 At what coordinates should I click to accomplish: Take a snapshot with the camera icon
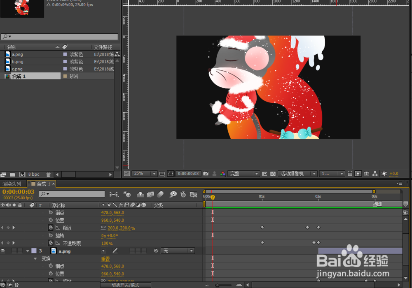[206, 174]
